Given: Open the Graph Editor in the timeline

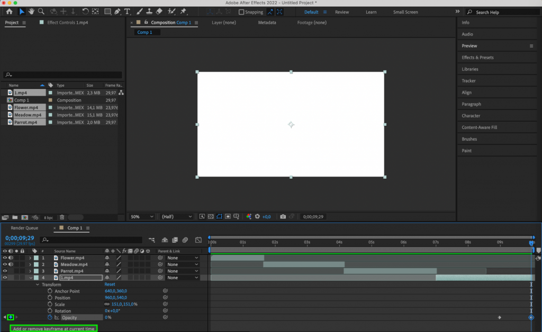Looking at the screenshot, I should click(x=200, y=239).
